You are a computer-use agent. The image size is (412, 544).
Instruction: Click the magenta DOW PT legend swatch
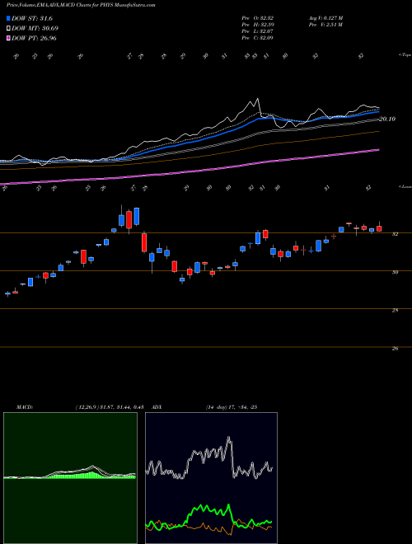8,38
